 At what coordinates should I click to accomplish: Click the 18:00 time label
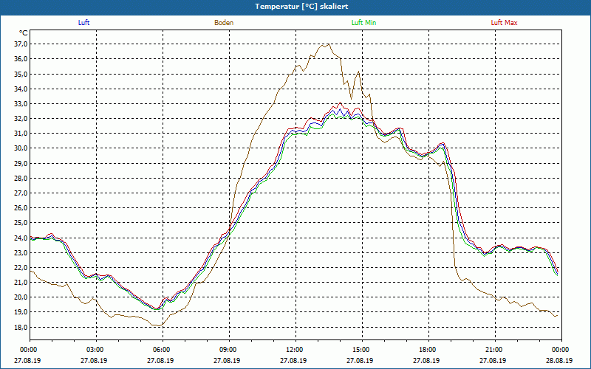[x=428, y=350]
